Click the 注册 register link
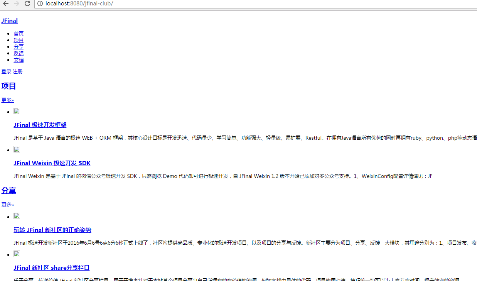Screen dimensions: 477x281 [x=18, y=71]
